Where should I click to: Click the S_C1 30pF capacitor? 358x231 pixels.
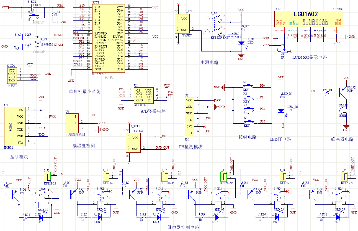pos(23,37)
